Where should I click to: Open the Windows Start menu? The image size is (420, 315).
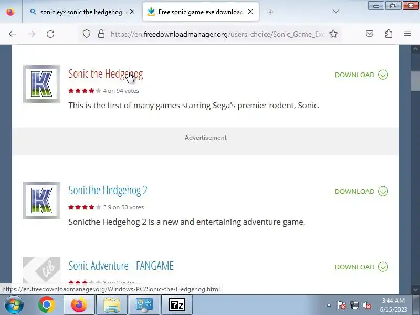point(14,304)
